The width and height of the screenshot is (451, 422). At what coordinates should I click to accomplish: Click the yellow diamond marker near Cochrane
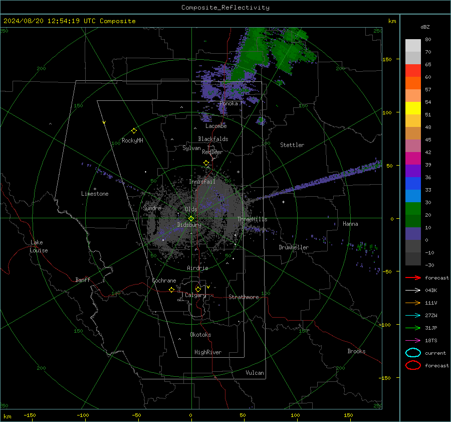point(172,290)
